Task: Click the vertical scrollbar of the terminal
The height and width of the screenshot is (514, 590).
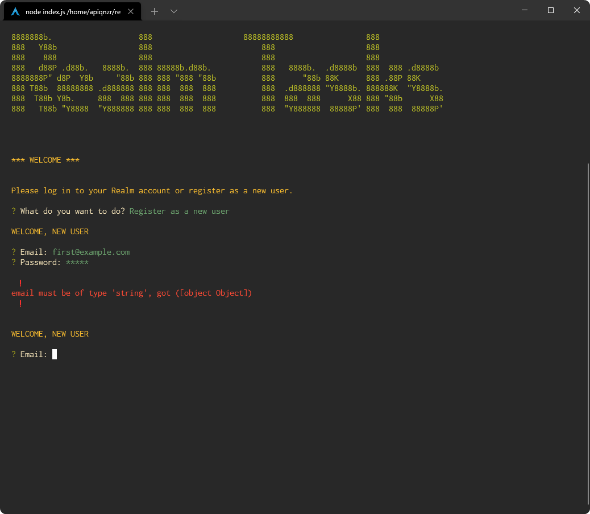Action: 588,334
